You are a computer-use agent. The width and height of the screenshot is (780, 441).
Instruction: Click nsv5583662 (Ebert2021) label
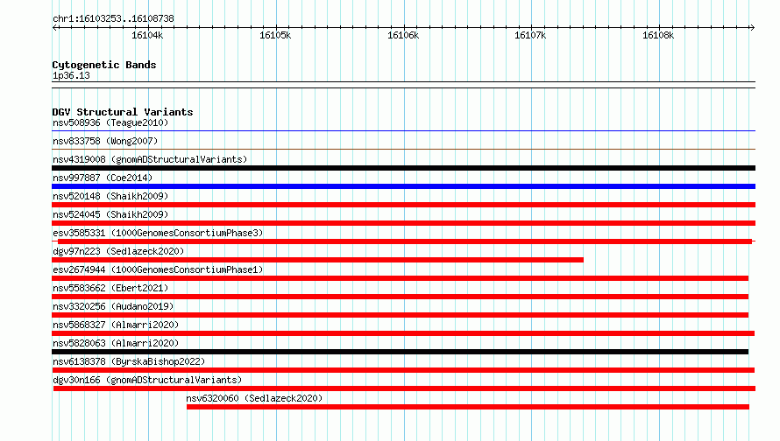(x=110, y=288)
